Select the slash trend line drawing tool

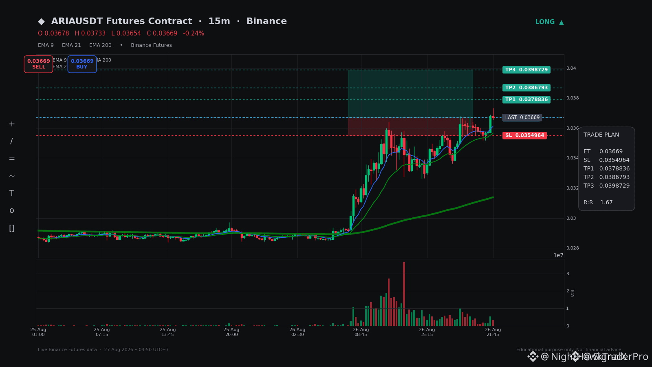click(11, 141)
